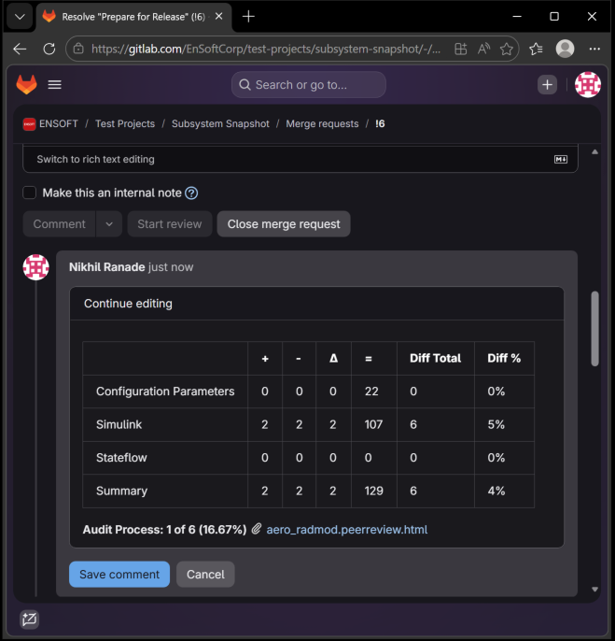Click the Search or go to field
615x641 pixels.
(309, 85)
